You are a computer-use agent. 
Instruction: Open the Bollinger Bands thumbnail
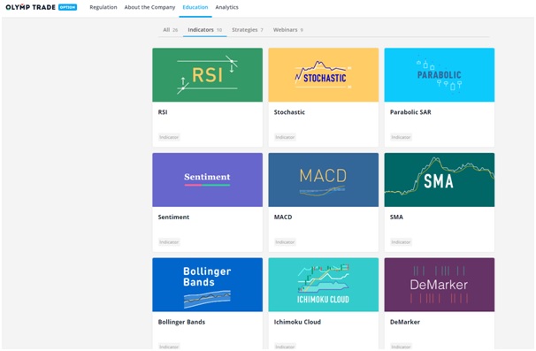[208, 285]
